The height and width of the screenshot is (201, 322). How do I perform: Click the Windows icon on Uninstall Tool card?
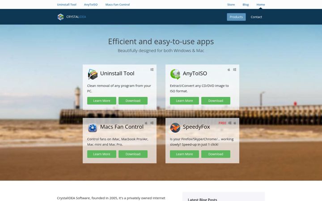tap(152, 70)
